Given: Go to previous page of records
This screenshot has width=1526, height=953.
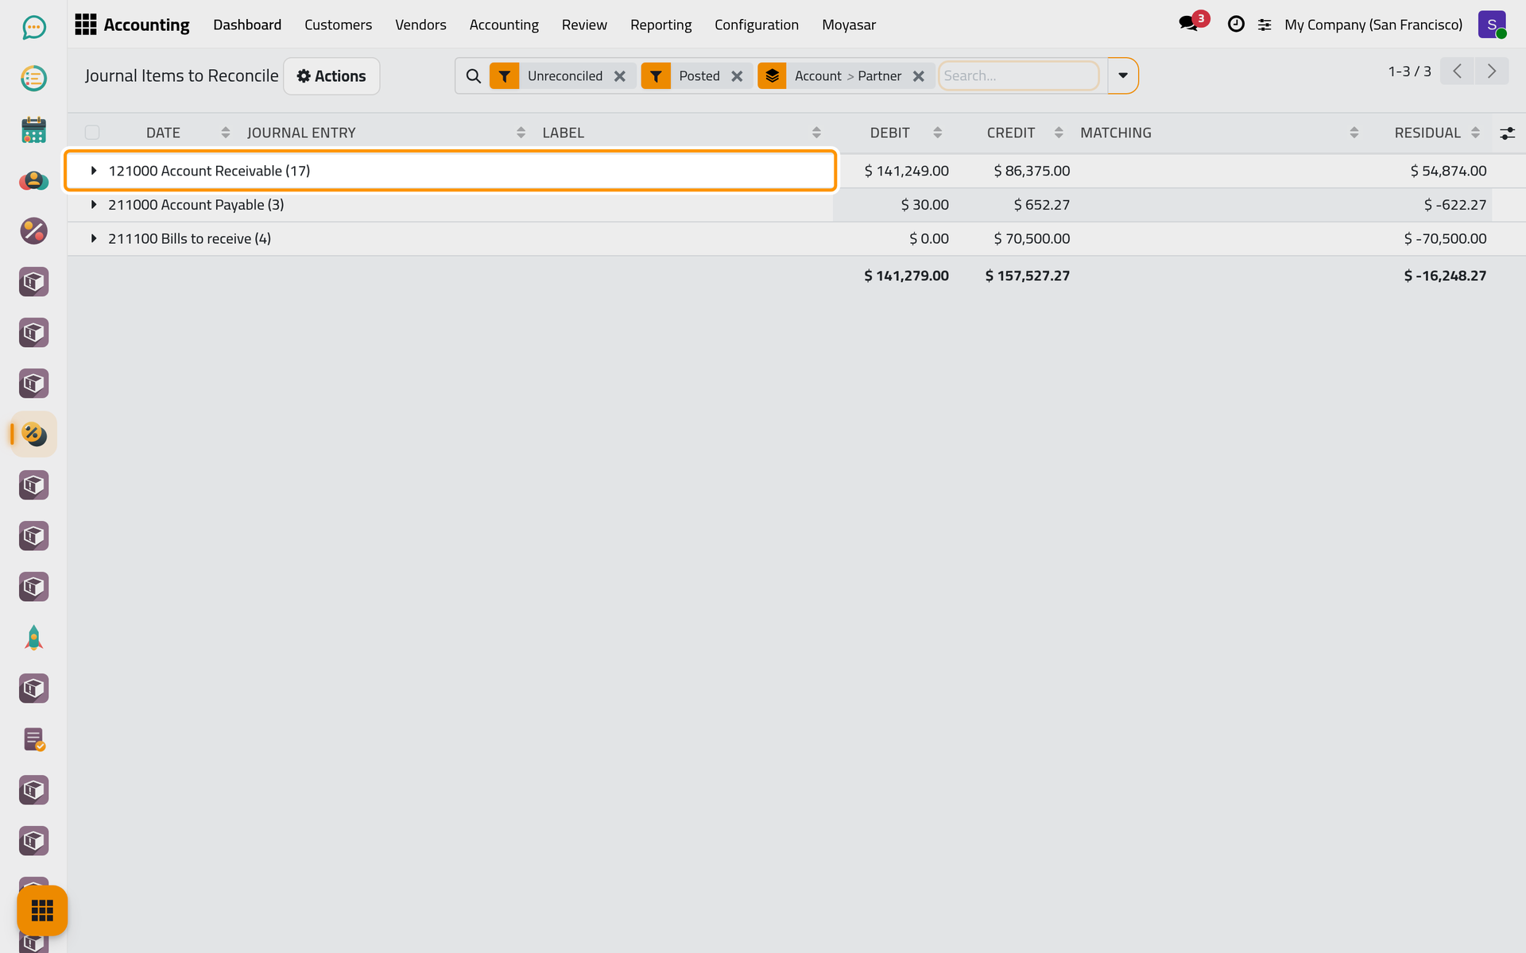Looking at the screenshot, I should pos(1457,71).
